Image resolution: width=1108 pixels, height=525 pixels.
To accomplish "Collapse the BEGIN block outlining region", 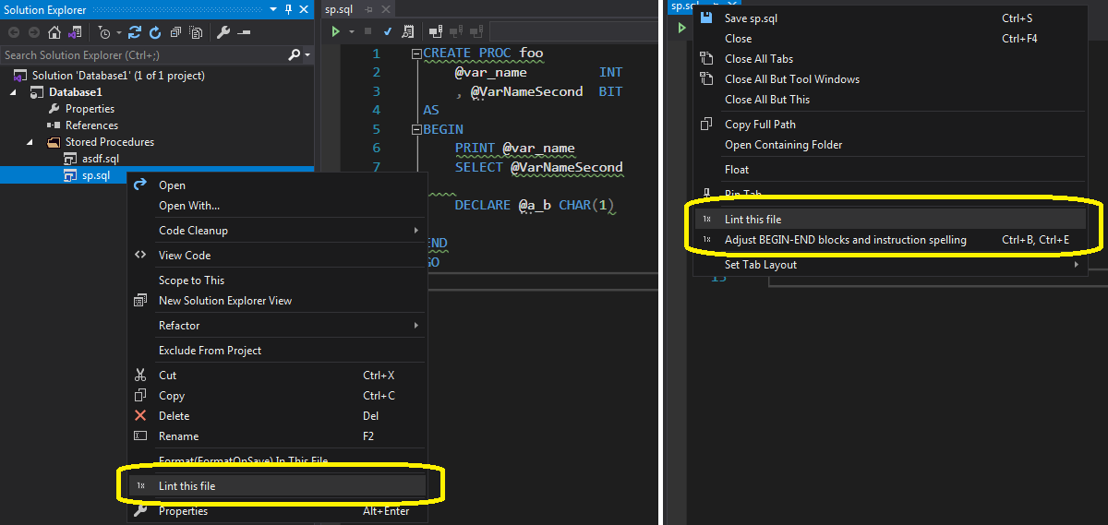I will 417,129.
